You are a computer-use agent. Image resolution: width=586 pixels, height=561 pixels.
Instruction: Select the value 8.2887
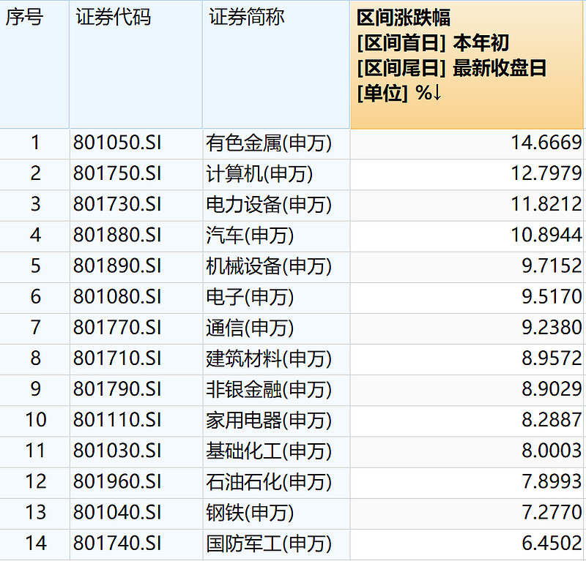[552, 420]
